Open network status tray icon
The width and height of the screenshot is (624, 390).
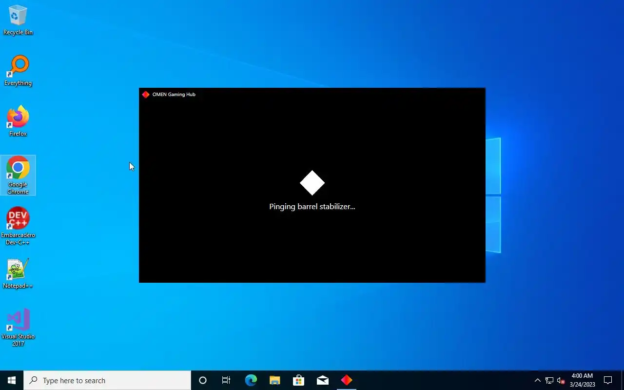pyautogui.click(x=549, y=380)
